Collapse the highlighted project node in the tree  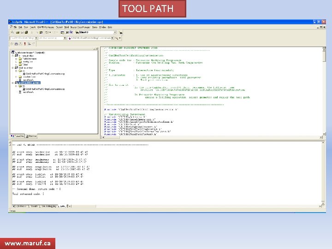(13, 83)
